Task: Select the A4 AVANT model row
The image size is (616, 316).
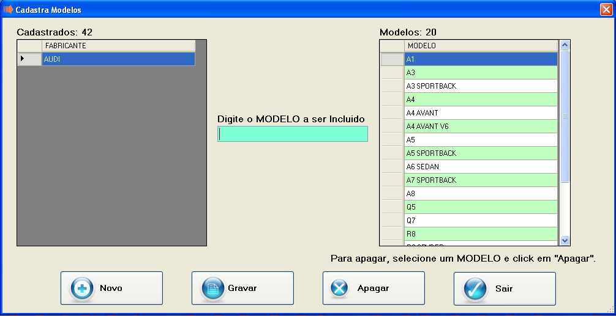Action: [481, 113]
